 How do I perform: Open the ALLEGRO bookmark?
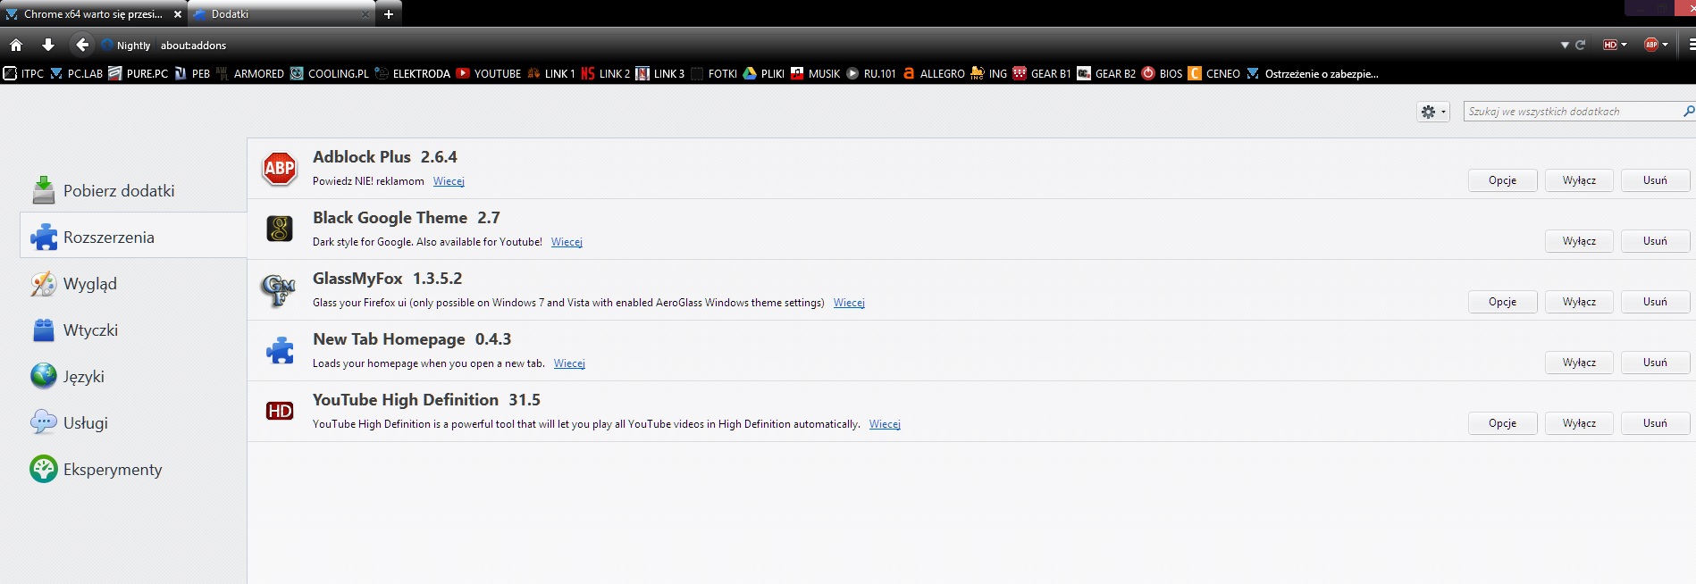(x=933, y=74)
